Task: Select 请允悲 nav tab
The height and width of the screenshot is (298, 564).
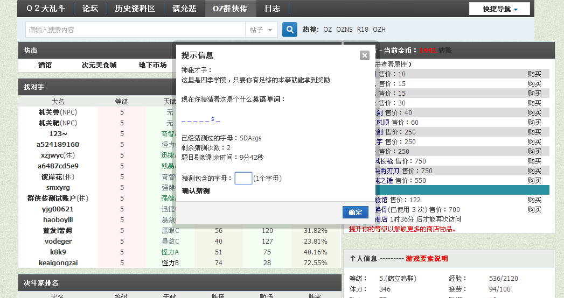Action: 184,9
